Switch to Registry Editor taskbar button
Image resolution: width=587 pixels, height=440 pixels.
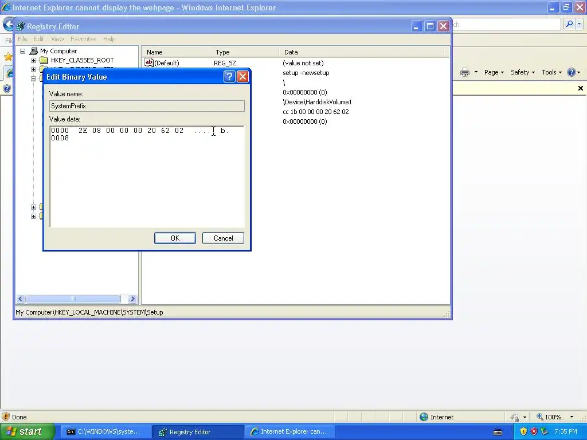coord(197,431)
